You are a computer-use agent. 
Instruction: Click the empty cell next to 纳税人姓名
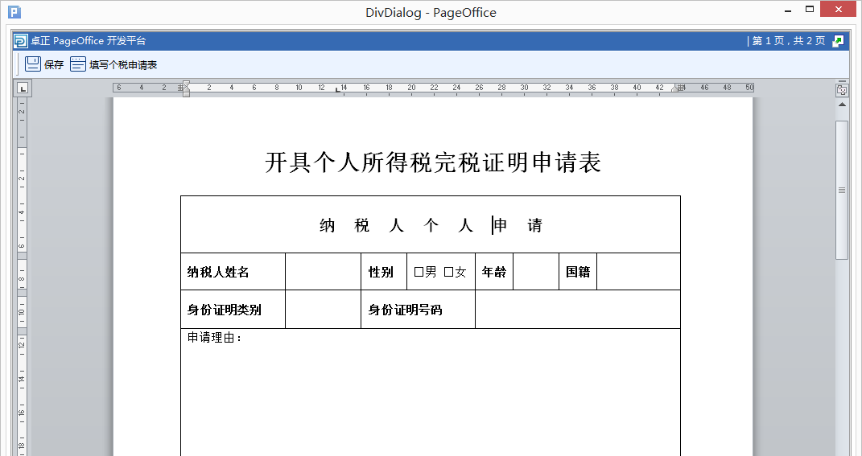[x=323, y=272]
